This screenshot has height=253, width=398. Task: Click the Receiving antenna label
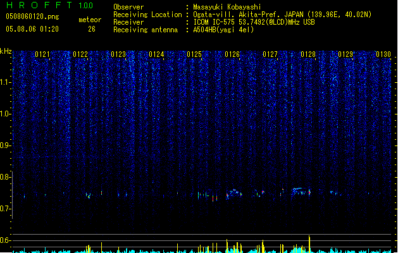pyautogui.click(x=146, y=30)
